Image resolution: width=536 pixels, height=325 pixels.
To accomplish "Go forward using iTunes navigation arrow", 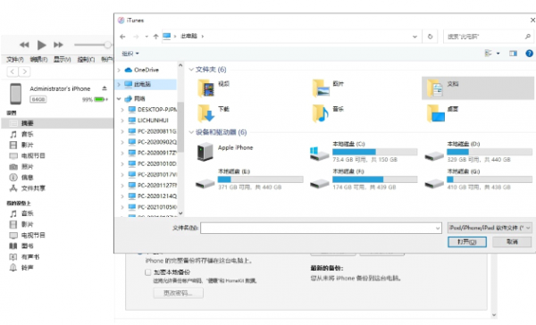I will [x=24, y=71].
